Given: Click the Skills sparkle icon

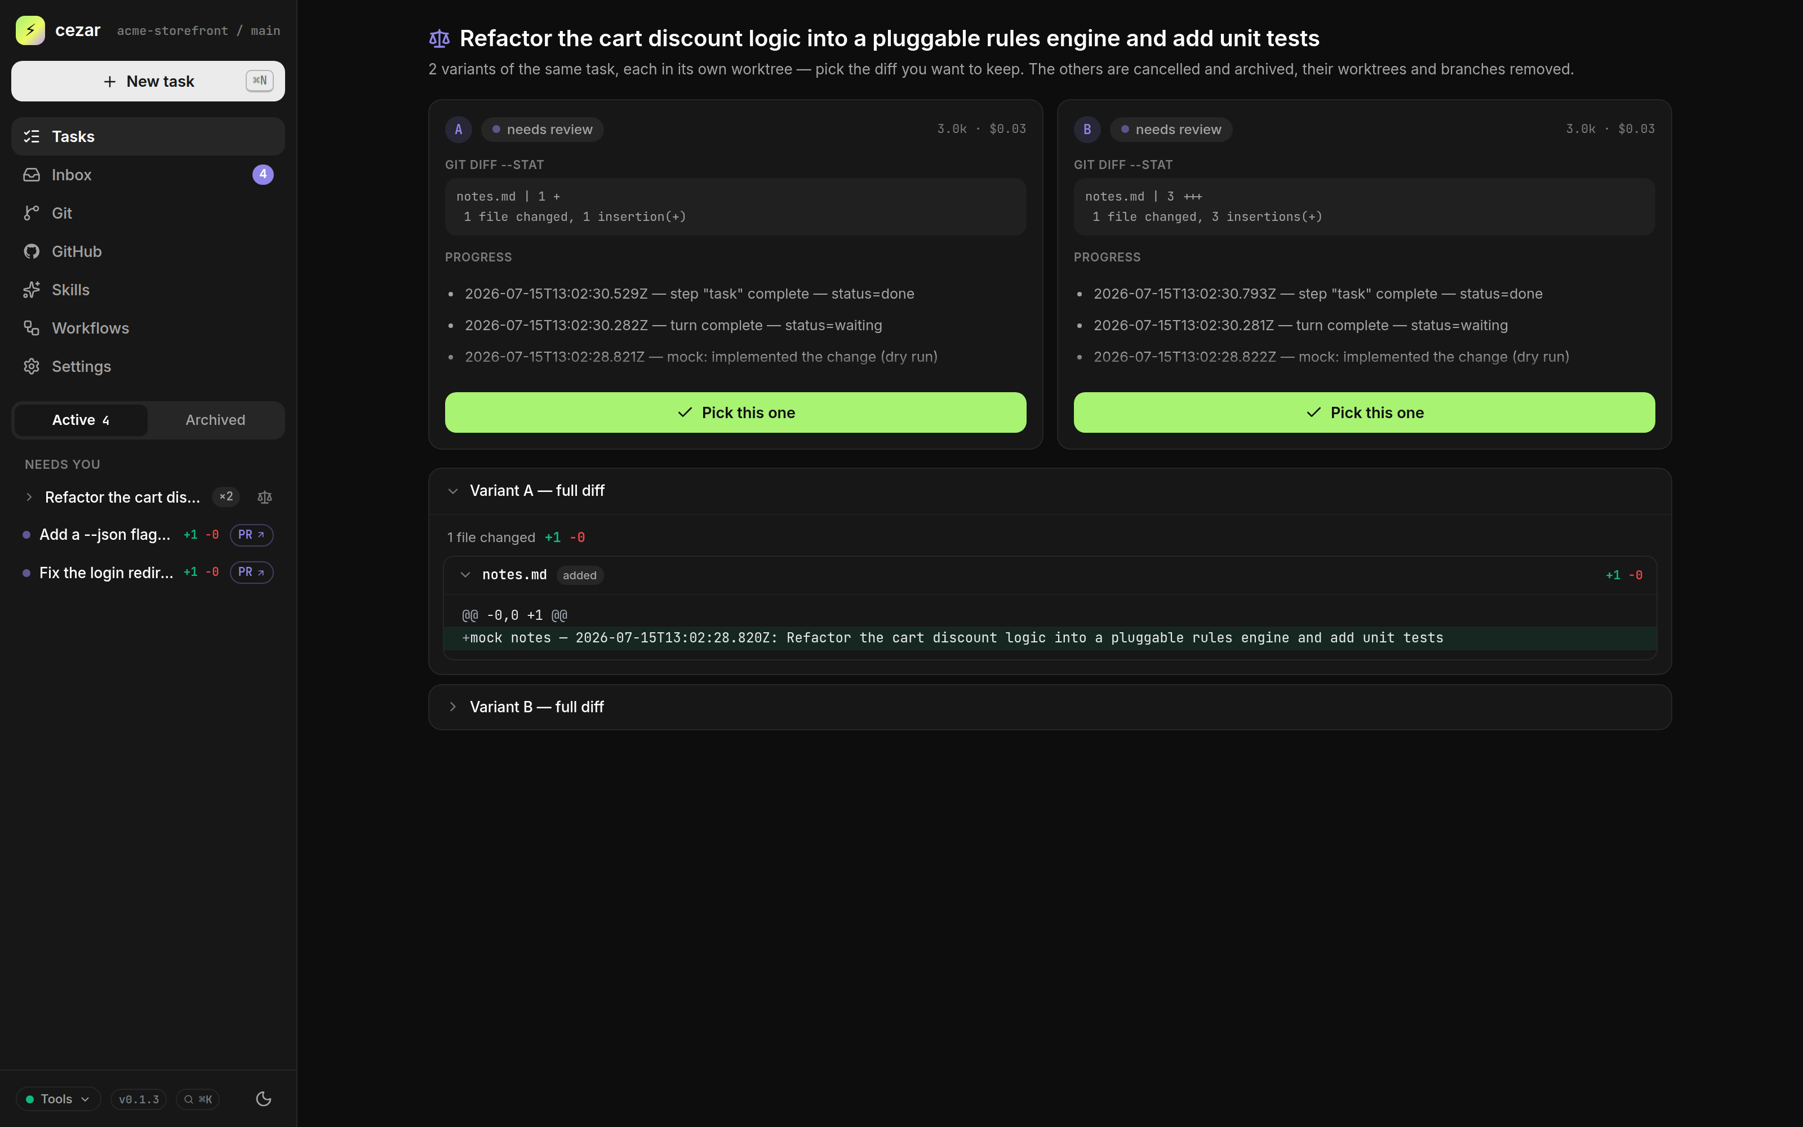Looking at the screenshot, I should [32, 290].
